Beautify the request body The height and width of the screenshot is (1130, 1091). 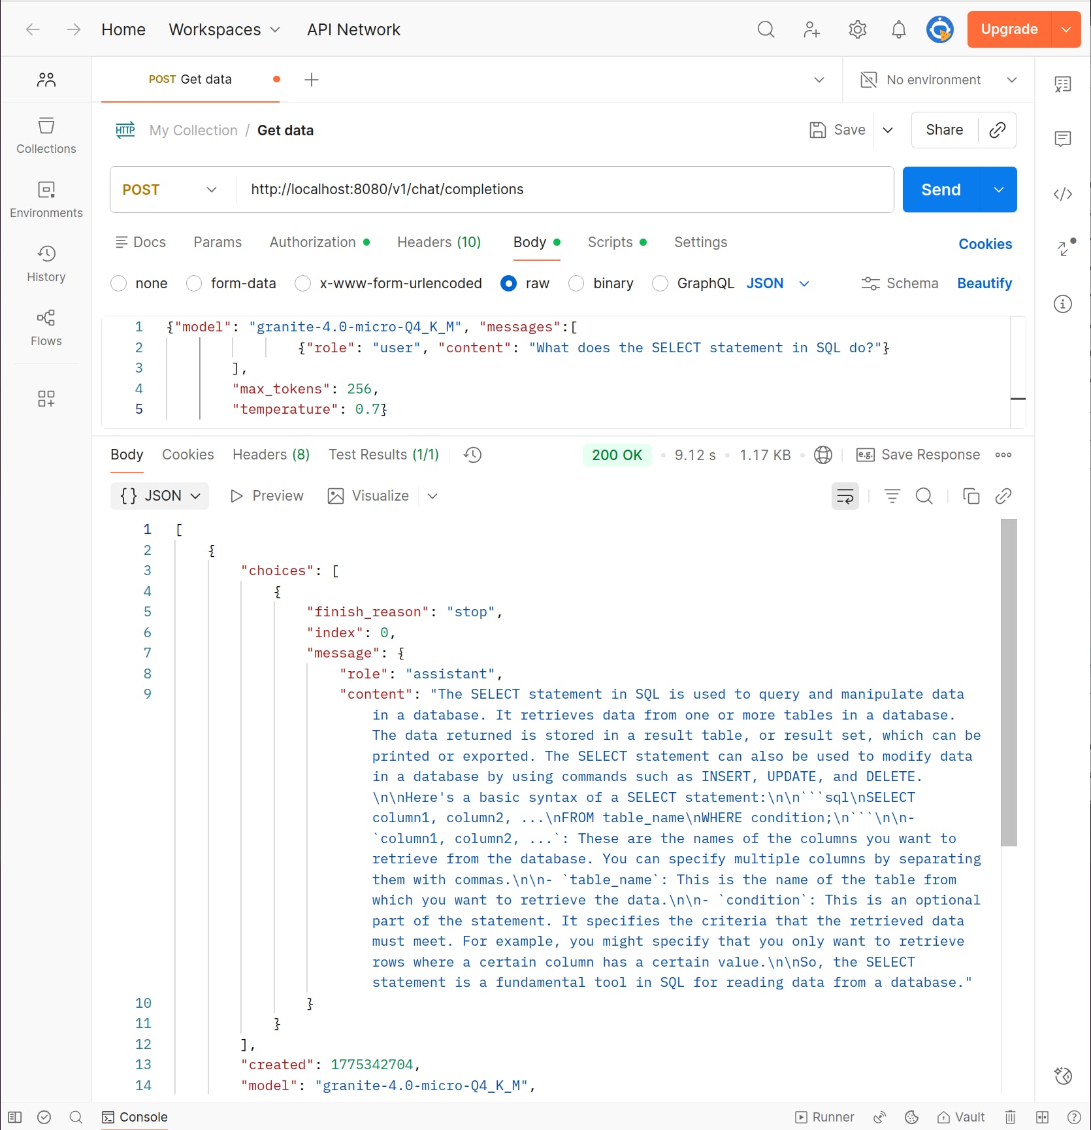985,284
